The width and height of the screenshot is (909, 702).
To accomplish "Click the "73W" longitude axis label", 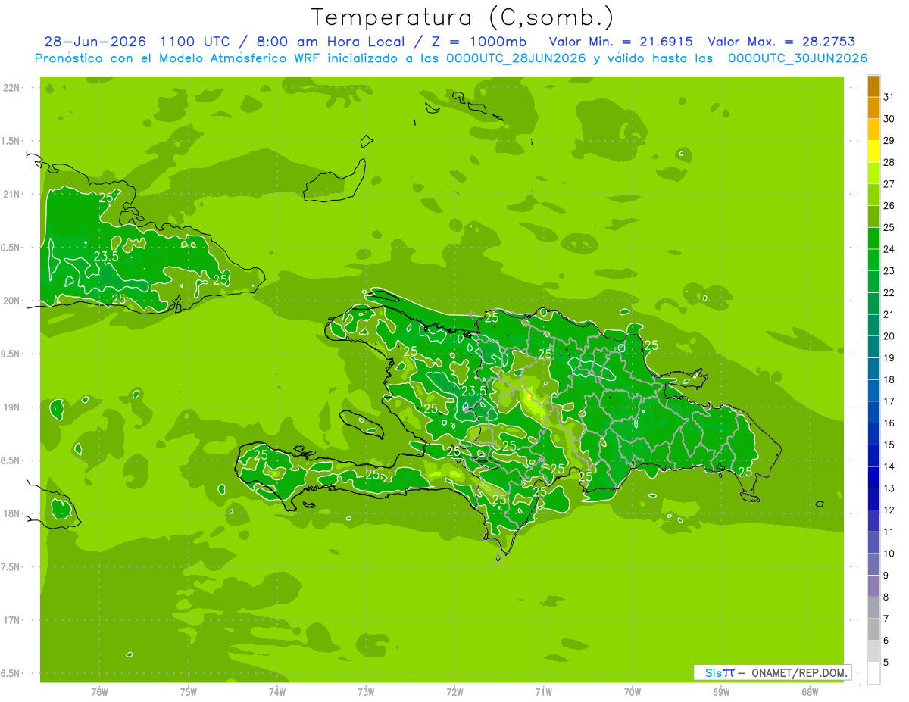I will (366, 692).
